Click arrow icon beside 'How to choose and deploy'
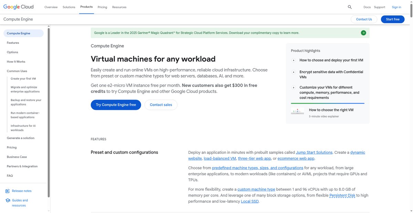Screen dimensions: 413x213 pyautogui.click(x=294, y=60)
